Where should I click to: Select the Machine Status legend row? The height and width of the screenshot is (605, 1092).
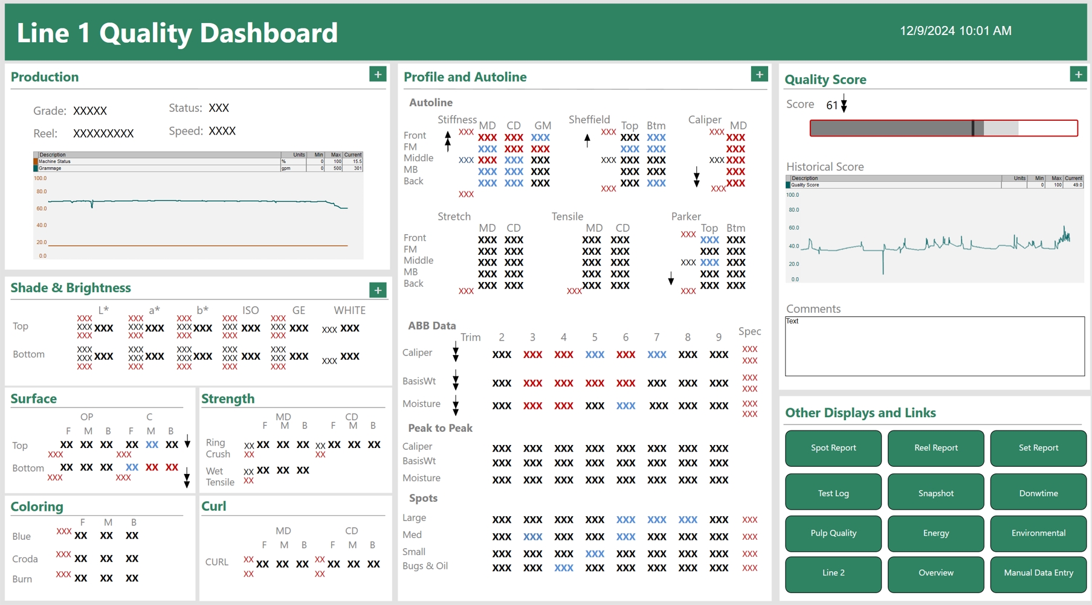(198, 161)
